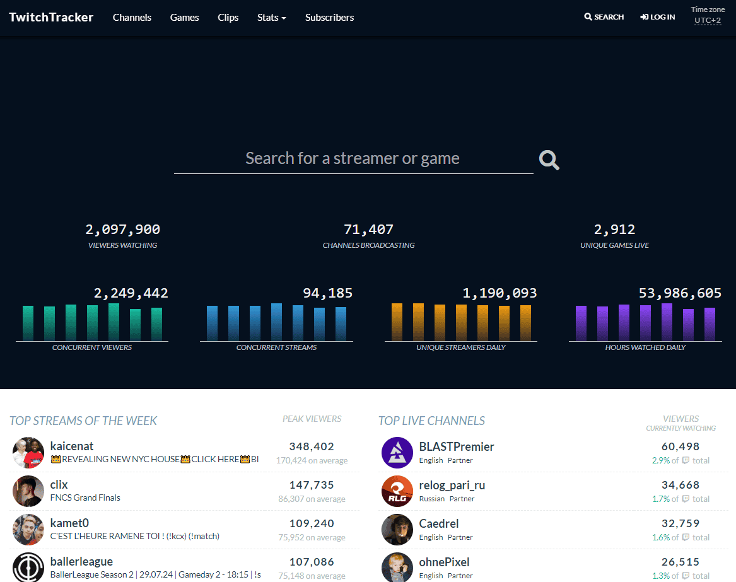The height and width of the screenshot is (582, 736).
Task: Change the UTC+2 time zone setting
Action: pyautogui.click(x=708, y=21)
